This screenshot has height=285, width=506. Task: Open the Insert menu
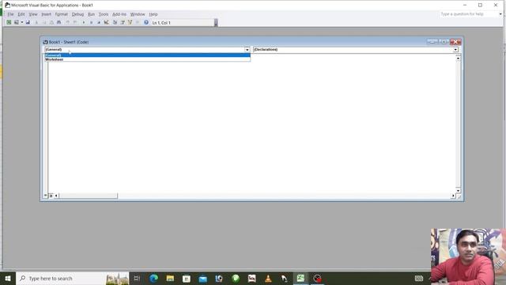coord(46,14)
